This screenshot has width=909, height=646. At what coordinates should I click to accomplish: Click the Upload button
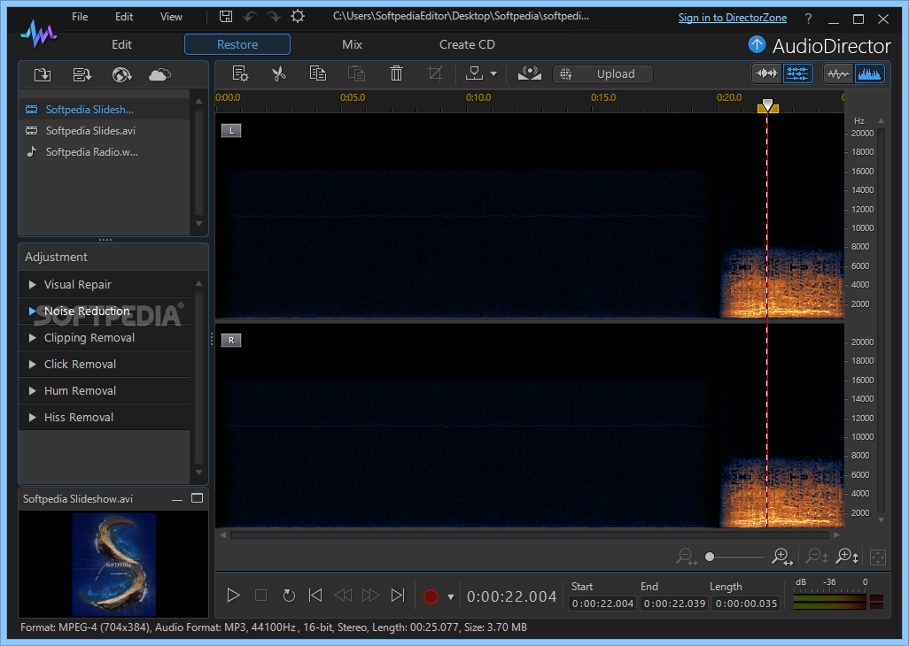[x=603, y=74]
